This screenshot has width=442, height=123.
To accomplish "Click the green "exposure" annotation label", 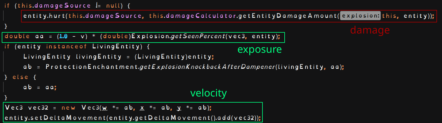I will pyautogui.click(x=259, y=50).
